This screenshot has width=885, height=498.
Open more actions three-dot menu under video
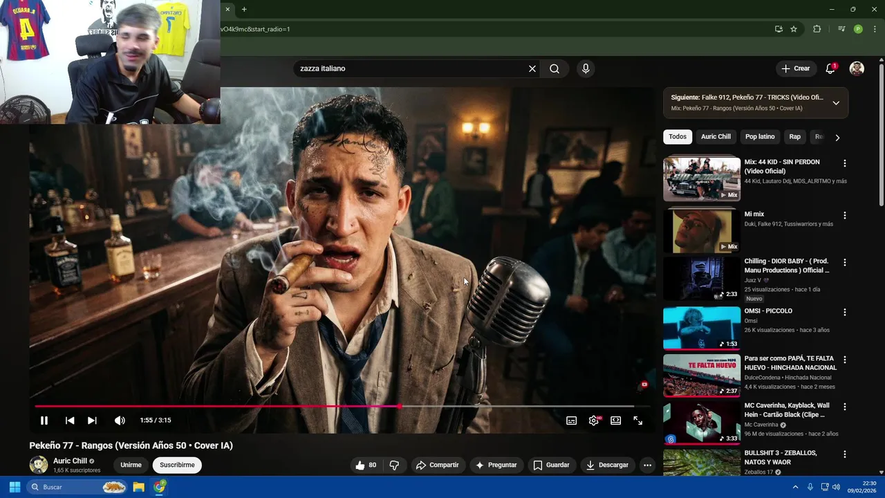coord(647,465)
